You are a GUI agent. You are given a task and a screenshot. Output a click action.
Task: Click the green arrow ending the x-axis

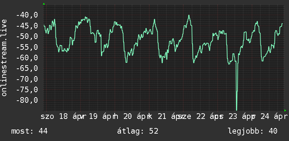(x=285, y=110)
